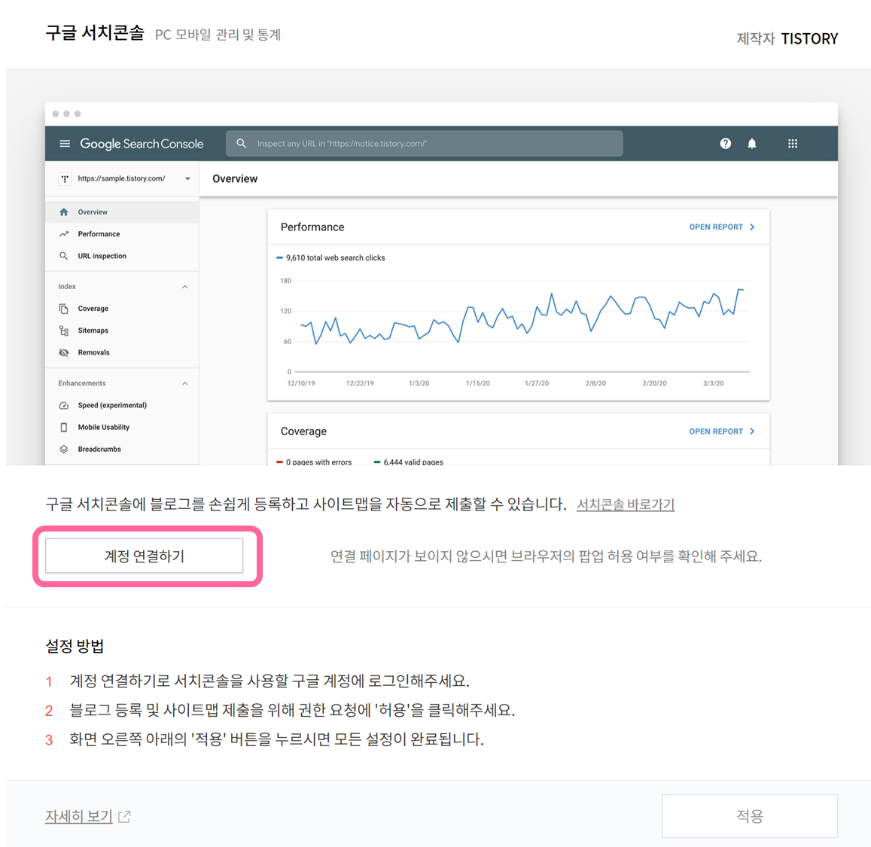Open the Google apps grid icon
The image size is (871, 847).
793,143
